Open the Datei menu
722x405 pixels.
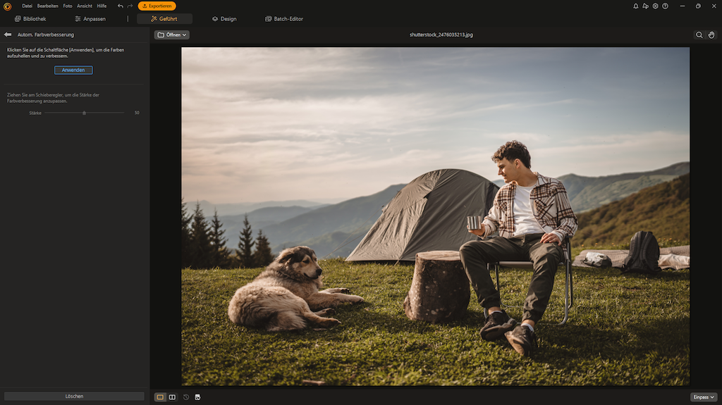(27, 6)
